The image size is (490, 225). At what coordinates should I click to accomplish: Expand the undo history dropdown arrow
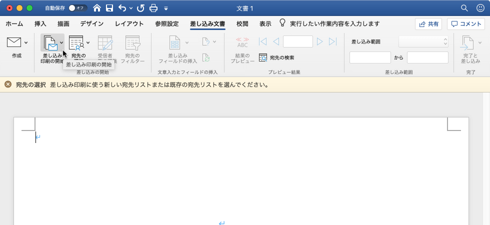click(131, 8)
